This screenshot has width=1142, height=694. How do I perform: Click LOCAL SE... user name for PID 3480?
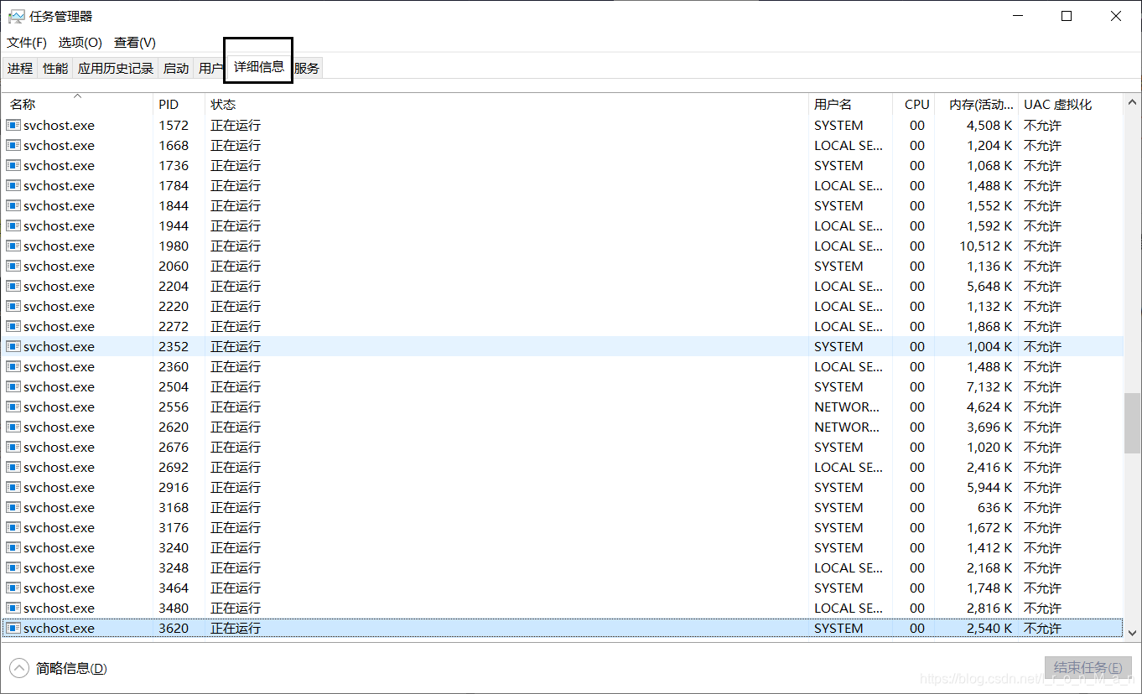pyautogui.click(x=849, y=608)
